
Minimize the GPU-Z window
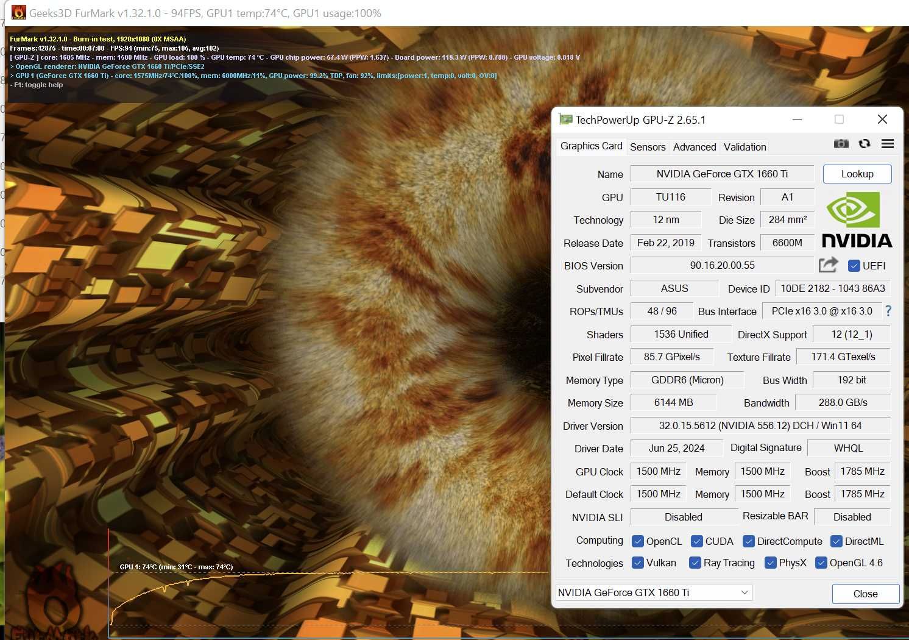[x=797, y=119]
